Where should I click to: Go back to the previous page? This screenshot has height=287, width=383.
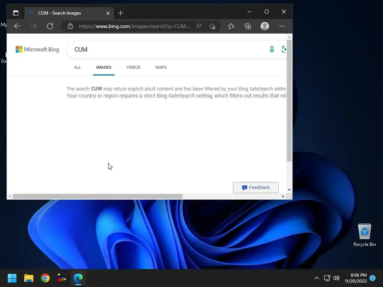[17, 26]
